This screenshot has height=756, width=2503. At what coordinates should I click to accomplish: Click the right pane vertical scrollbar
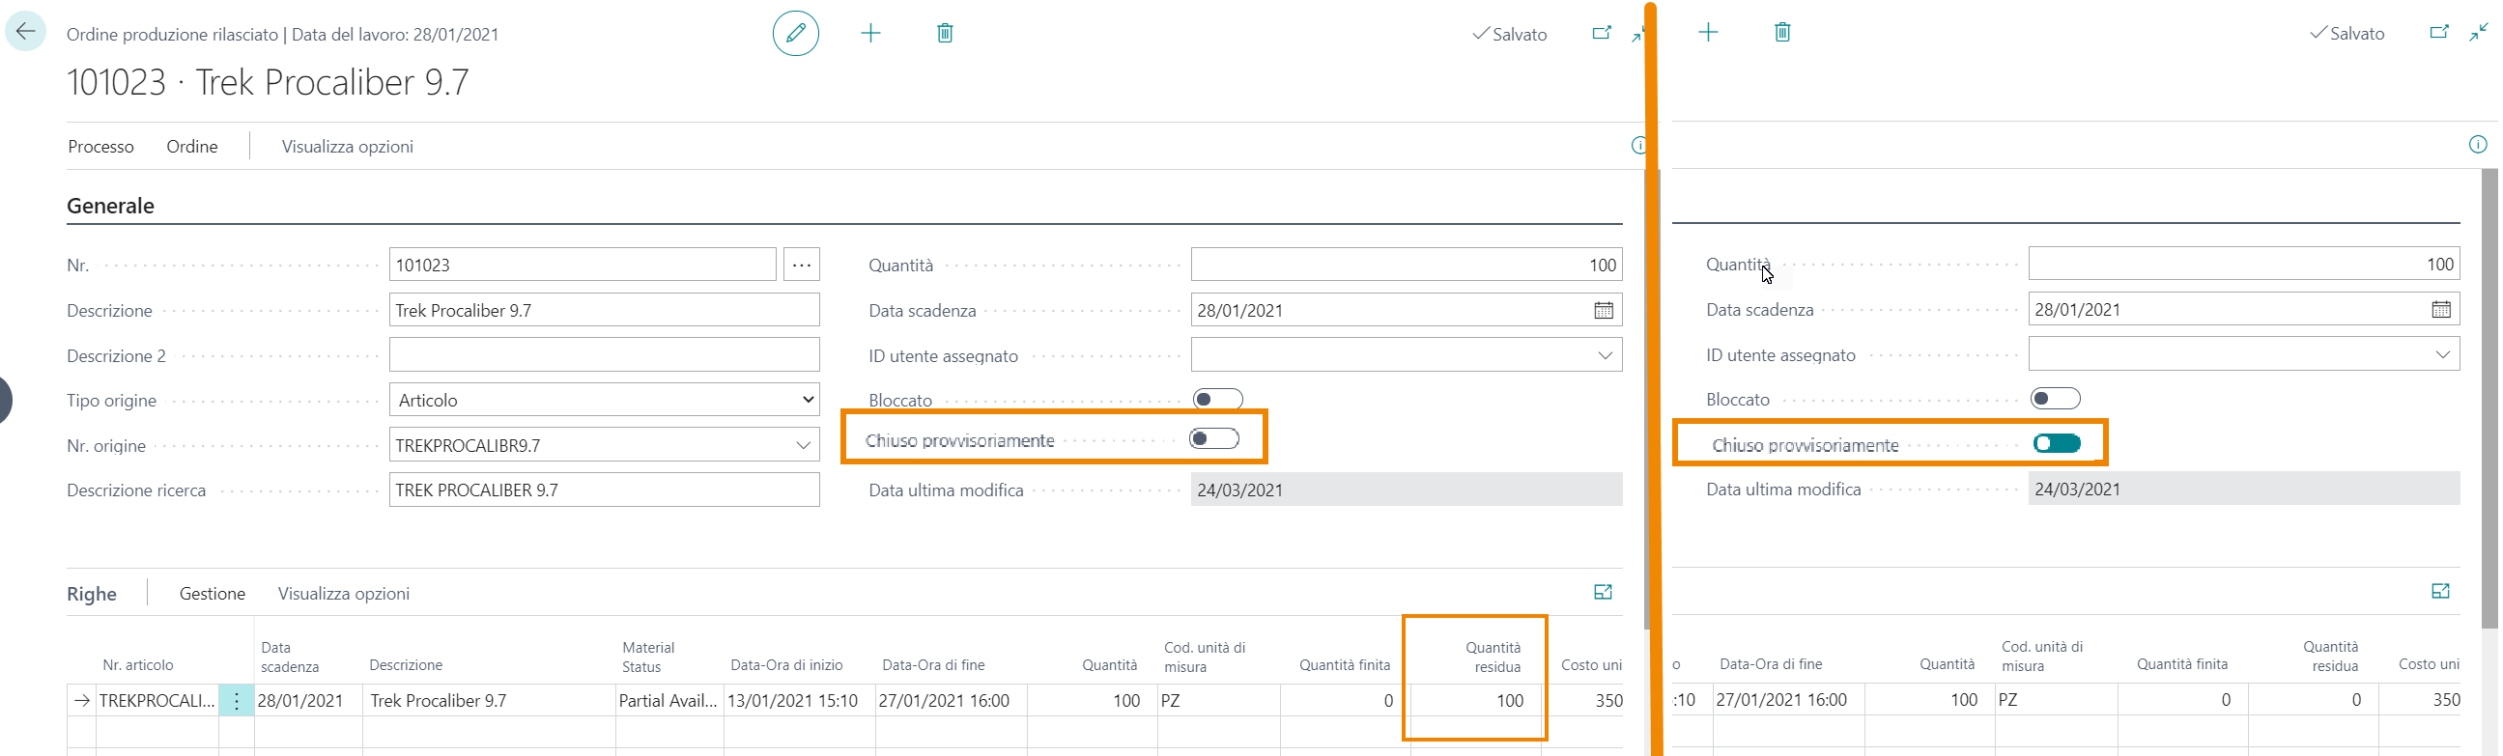[2489, 389]
